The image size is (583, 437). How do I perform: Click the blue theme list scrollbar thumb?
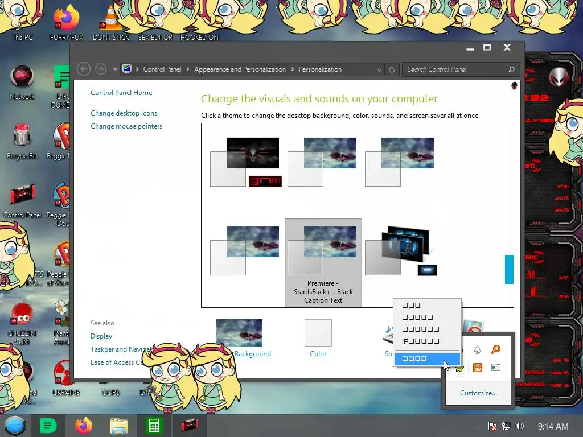pos(509,269)
